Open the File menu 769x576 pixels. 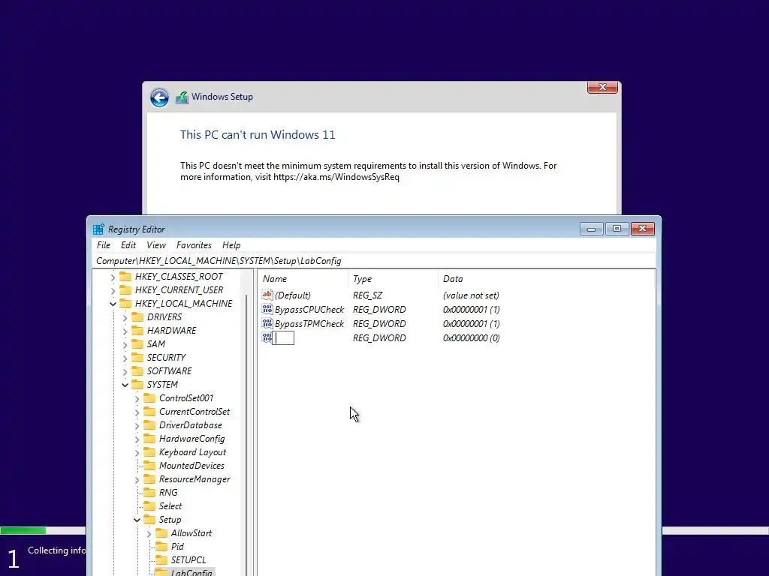pos(104,245)
